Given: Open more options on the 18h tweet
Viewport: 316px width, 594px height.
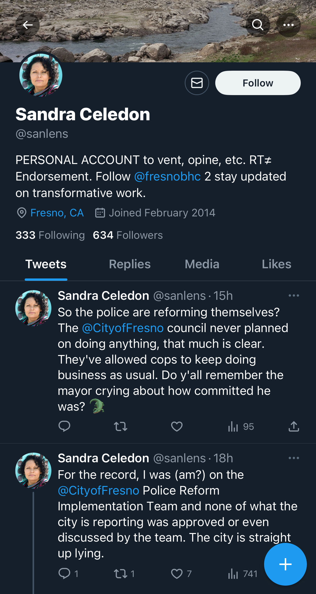Looking at the screenshot, I should point(294,458).
